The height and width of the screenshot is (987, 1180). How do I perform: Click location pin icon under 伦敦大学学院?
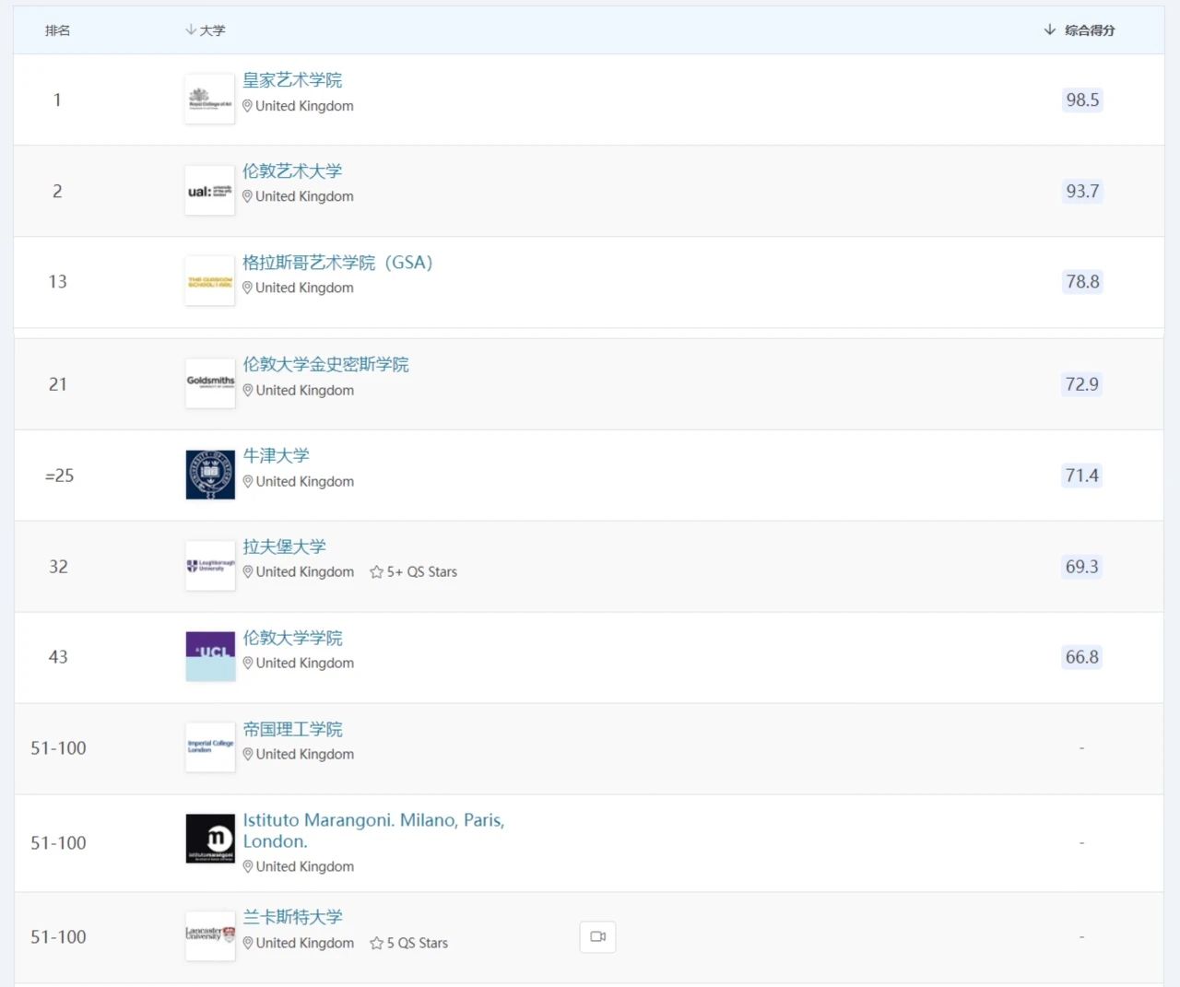(x=248, y=663)
